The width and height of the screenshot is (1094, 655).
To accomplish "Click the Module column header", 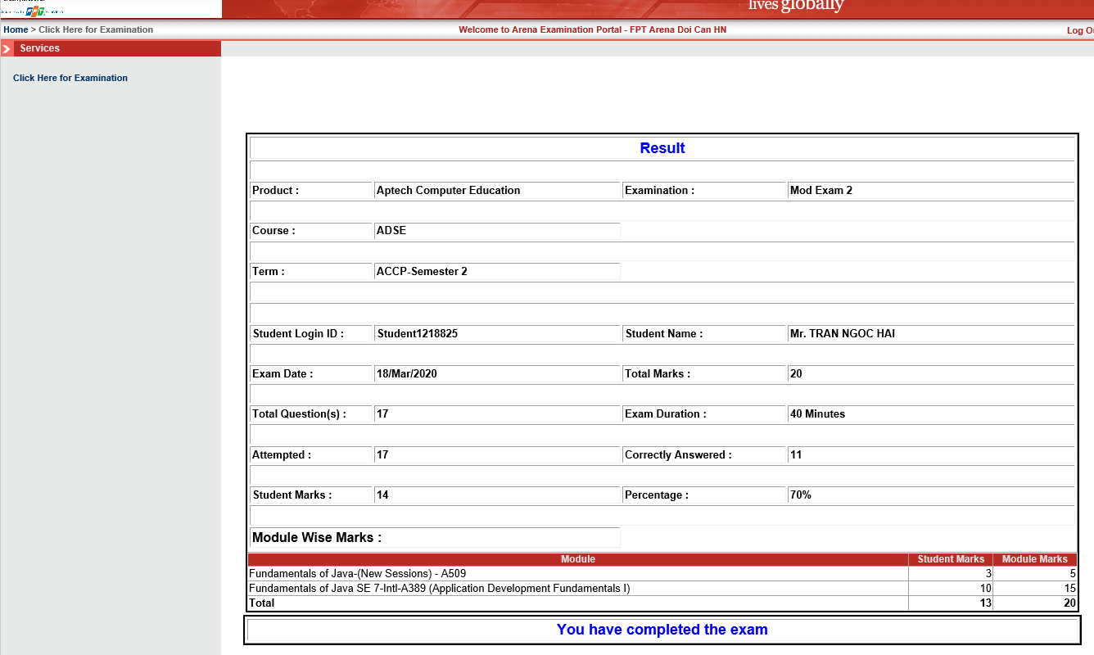I will [x=578, y=559].
